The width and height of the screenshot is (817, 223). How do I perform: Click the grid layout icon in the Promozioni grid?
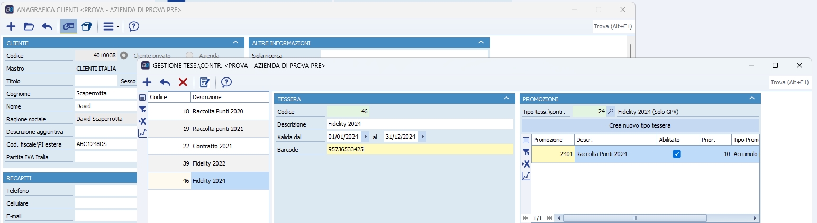[526, 140]
